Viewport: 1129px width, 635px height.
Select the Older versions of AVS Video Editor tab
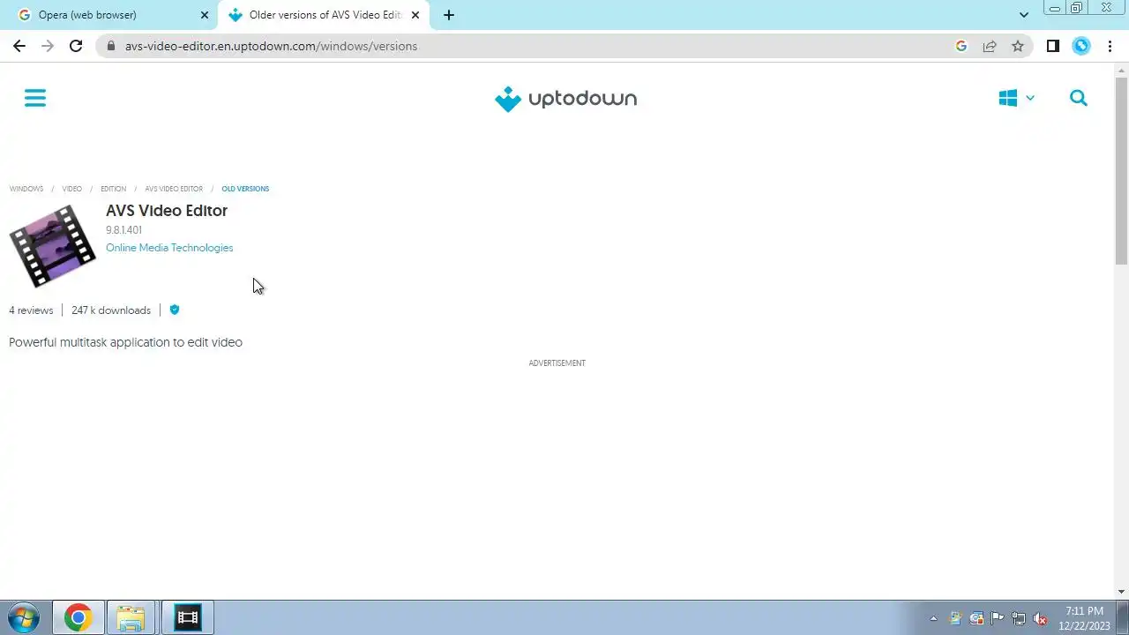[324, 15]
